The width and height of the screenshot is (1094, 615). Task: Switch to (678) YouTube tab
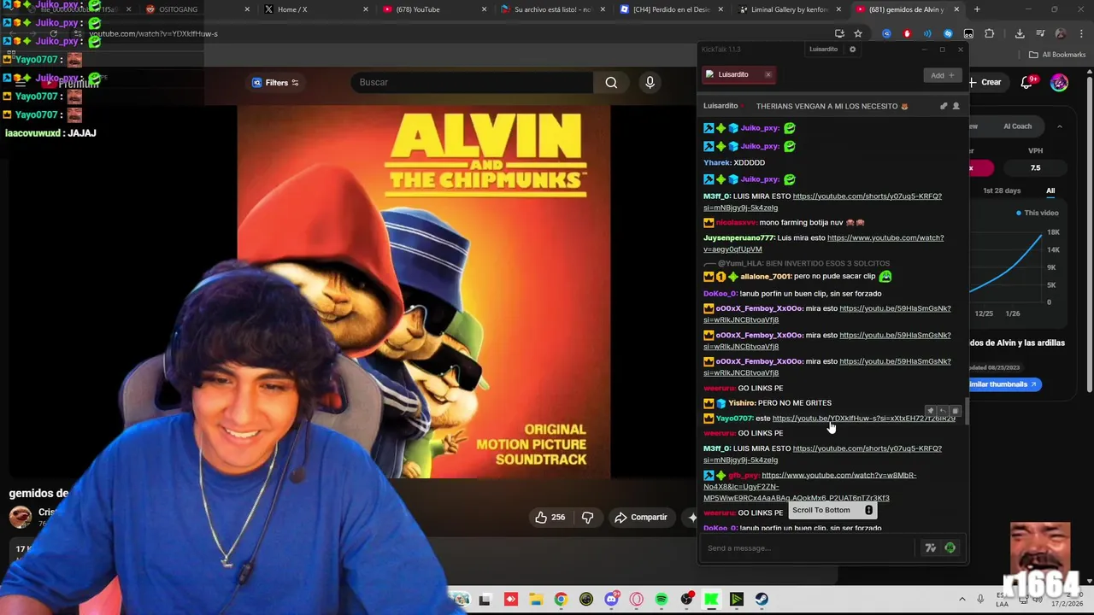point(434,9)
